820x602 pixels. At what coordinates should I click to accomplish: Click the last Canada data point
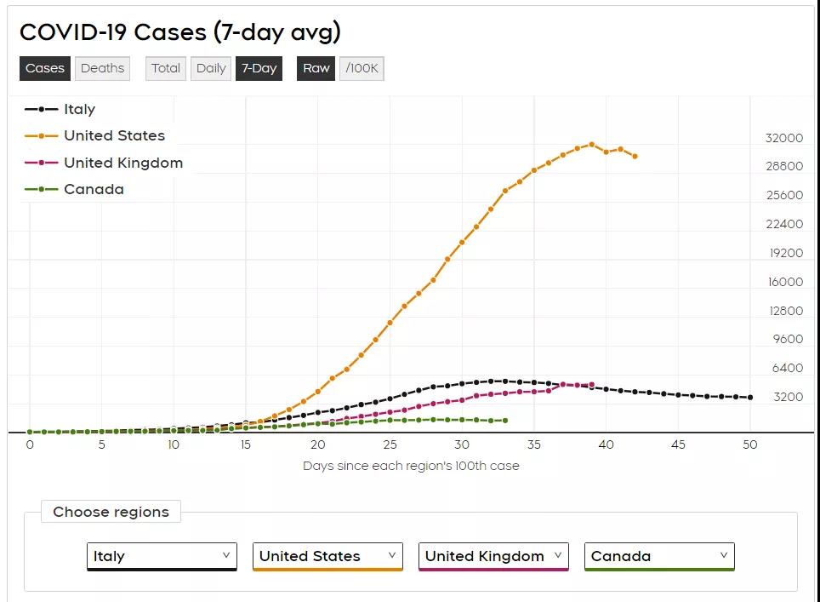click(x=505, y=421)
